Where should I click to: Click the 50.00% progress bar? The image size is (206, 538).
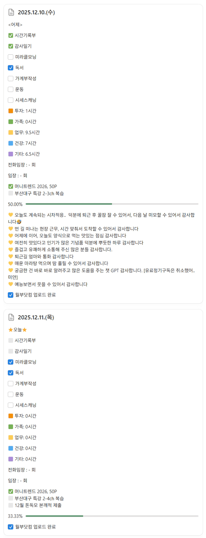[112, 204]
